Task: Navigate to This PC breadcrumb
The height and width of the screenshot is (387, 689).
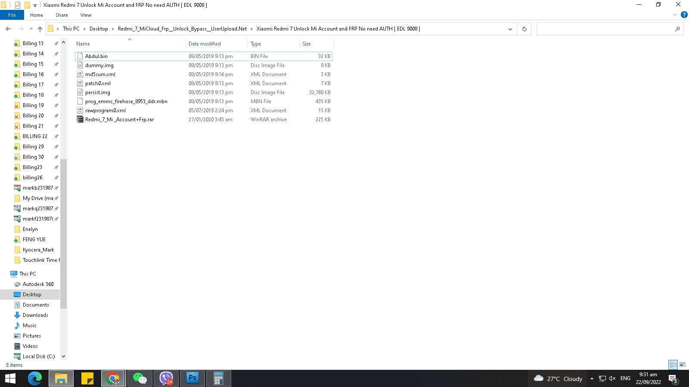Action: [x=71, y=29]
